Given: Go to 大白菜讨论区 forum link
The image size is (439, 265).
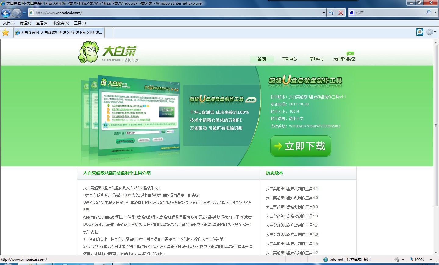Looking at the screenshot, I should coord(344,59).
